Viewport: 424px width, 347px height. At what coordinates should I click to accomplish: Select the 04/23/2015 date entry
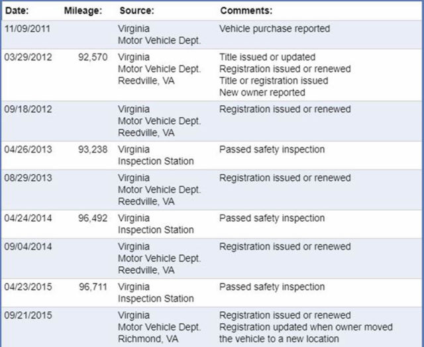pos(28,287)
